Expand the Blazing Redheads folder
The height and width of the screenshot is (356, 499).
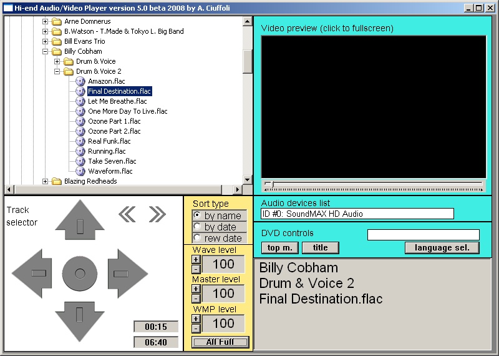coord(46,181)
